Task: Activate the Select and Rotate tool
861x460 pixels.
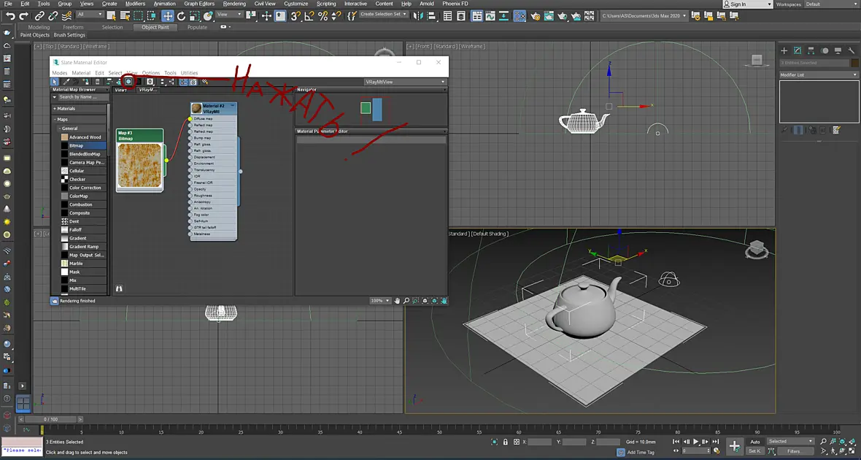Action: point(181,16)
